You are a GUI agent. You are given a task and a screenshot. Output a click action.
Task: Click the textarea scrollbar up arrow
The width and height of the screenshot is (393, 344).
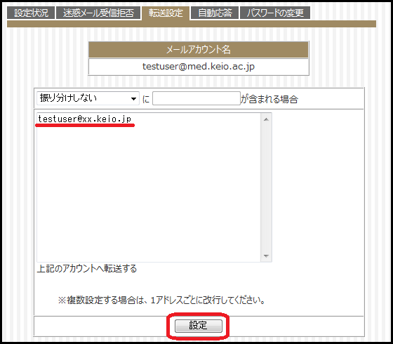[266, 119]
